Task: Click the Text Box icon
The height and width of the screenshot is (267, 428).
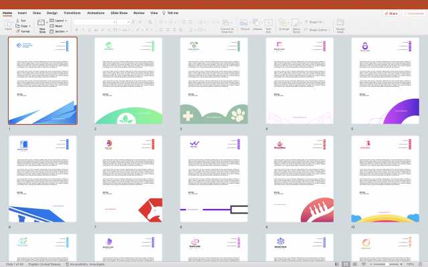Action: (x=269, y=23)
